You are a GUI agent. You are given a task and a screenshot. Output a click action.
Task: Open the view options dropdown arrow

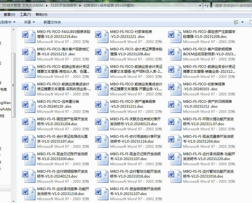click(243, 22)
